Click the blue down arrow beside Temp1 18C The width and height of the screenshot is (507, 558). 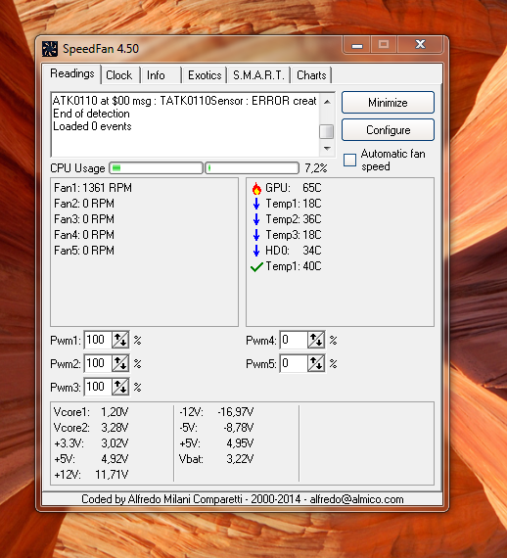(x=256, y=204)
